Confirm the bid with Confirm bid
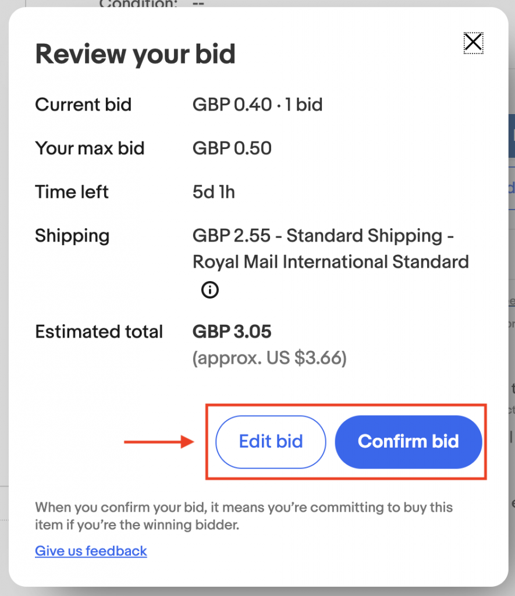Screen dimensions: 515x596 [x=409, y=442]
